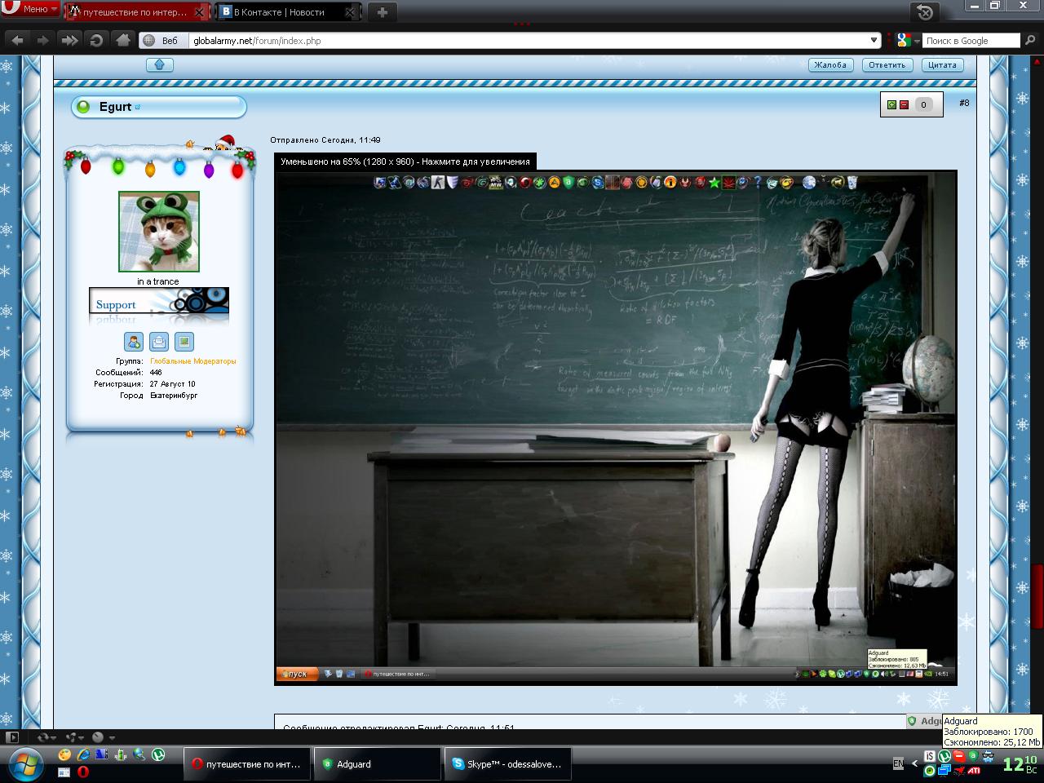
Task: Open the search engine selector dropdown
Action: pyautogui.click(x=907, y=40)
